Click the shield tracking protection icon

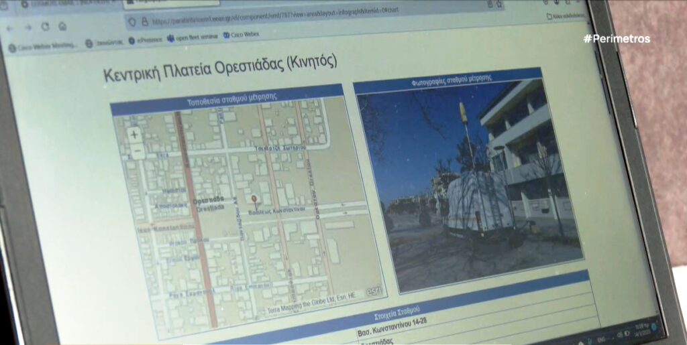click(x=134, y=22)
